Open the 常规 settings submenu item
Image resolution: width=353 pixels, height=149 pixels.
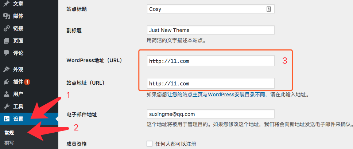9,133
